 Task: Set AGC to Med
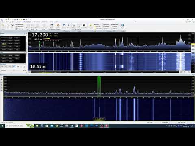(x=10, y=67)
